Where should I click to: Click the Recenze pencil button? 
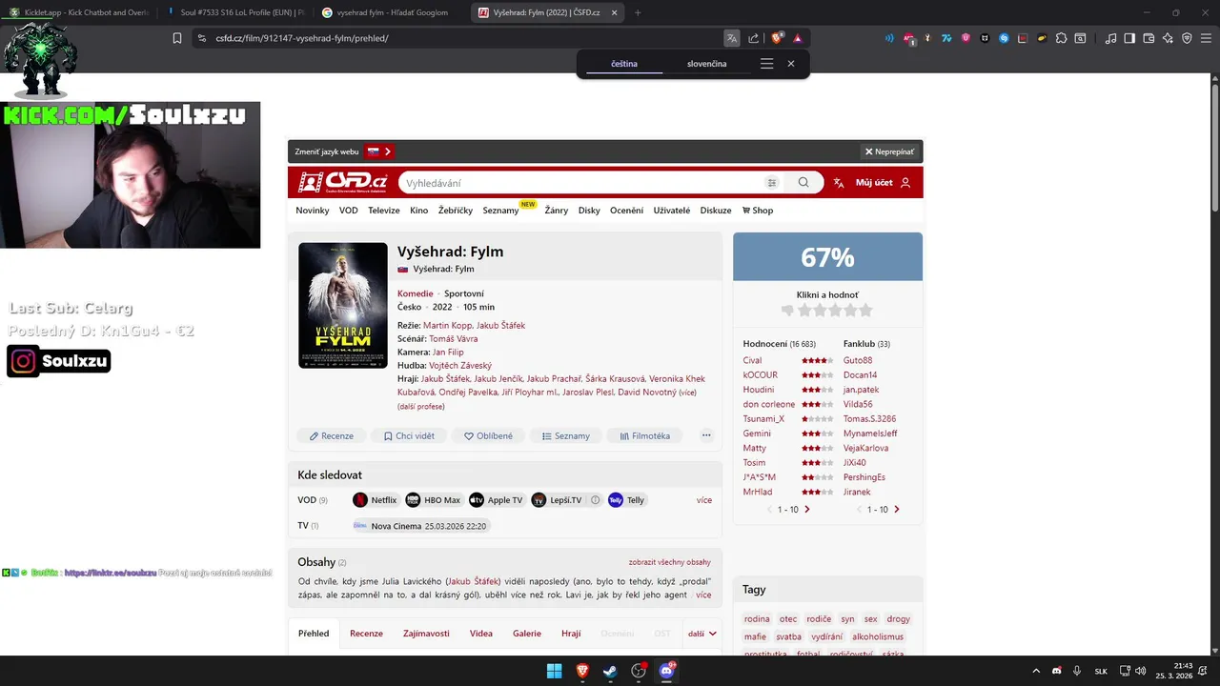(332, 435)
